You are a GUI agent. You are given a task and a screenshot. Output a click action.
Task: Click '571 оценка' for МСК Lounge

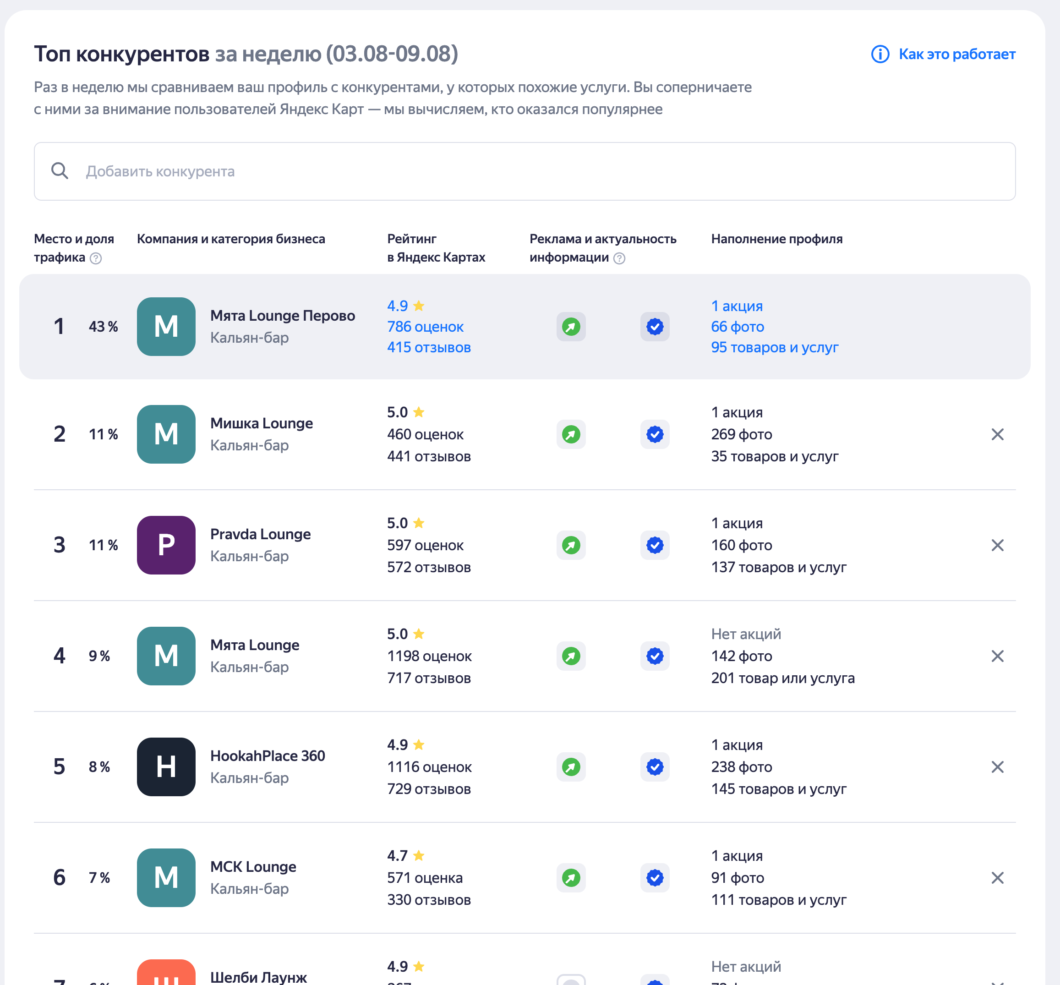pos(425,878)
